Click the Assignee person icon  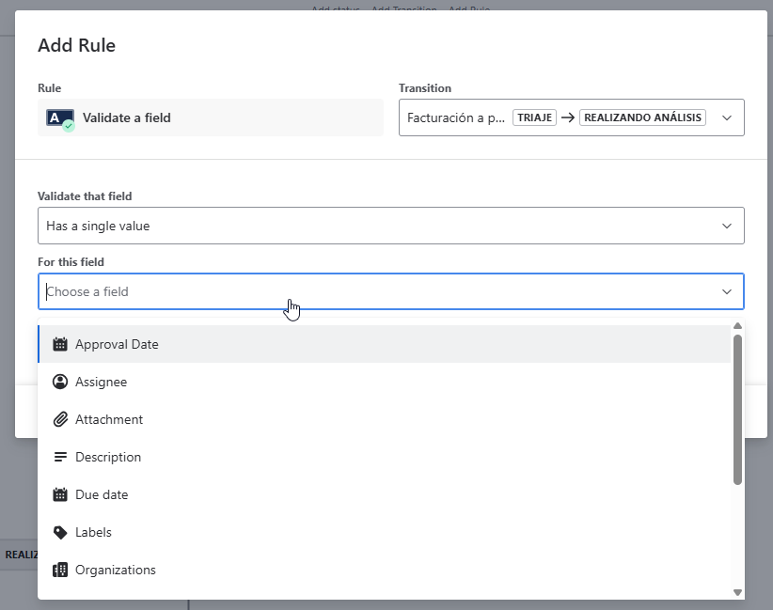click(60, 382)
